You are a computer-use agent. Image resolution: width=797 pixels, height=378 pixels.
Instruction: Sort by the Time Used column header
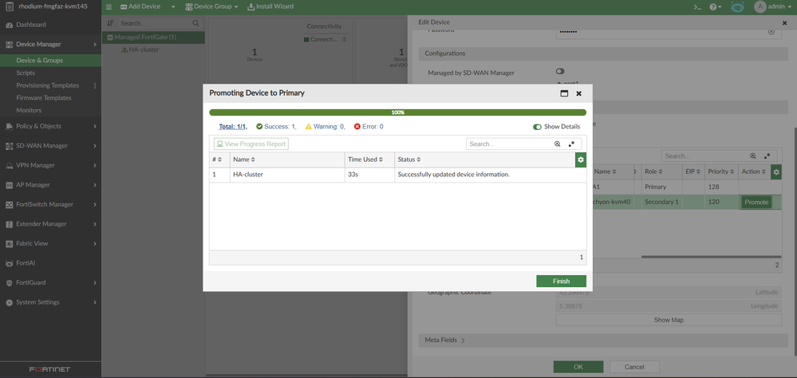365,159
